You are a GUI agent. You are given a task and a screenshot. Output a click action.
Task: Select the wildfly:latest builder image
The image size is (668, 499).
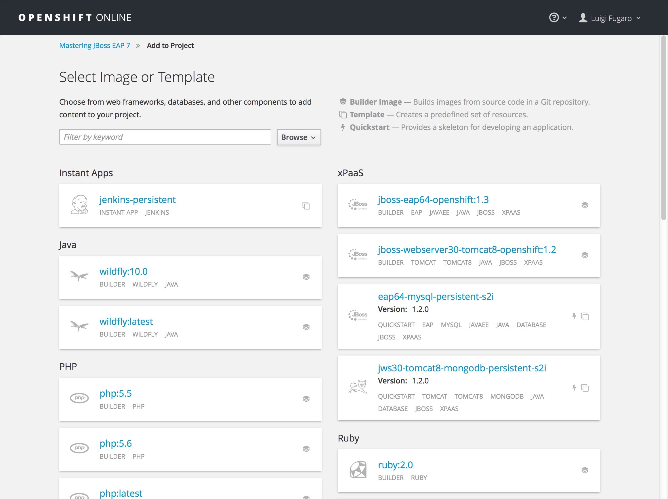126,322
